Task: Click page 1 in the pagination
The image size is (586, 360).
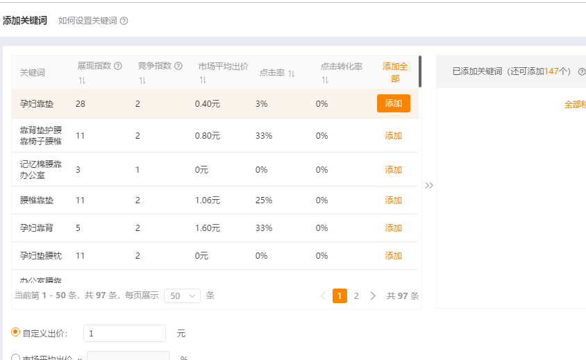Action: tap(340, 295)
